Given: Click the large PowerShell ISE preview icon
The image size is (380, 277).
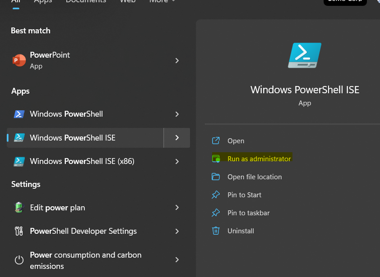Looking at the screenshot, I should [x=305, y=55].
